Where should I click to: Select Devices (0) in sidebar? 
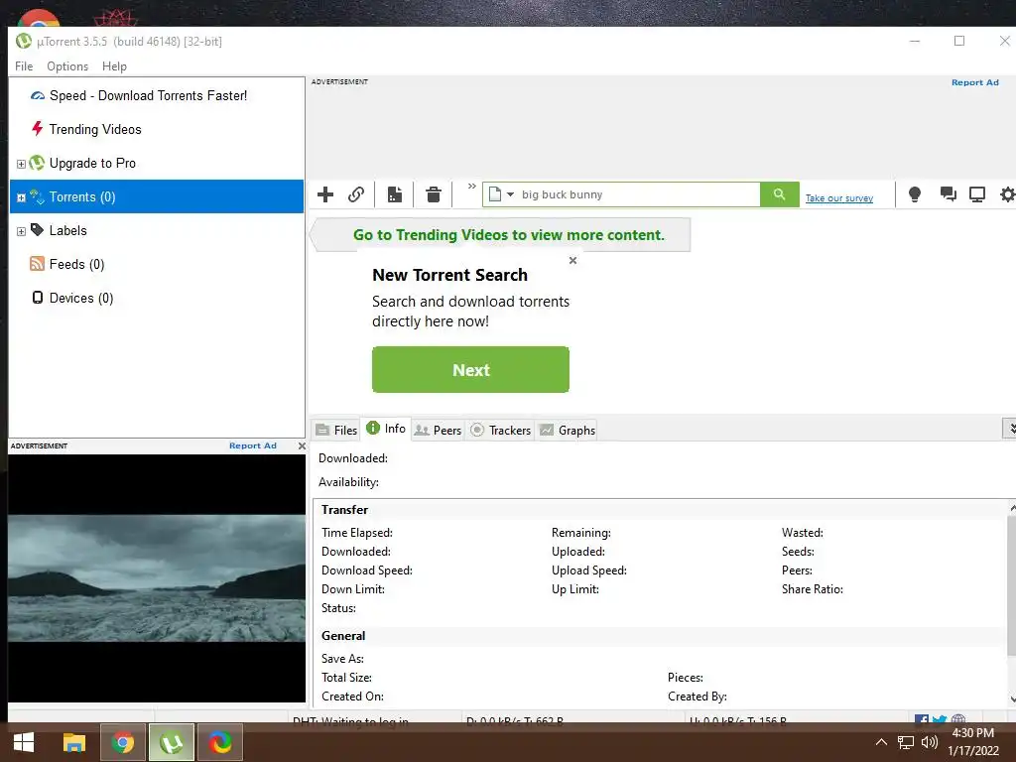pyautogui.click(x=81, y=298)
